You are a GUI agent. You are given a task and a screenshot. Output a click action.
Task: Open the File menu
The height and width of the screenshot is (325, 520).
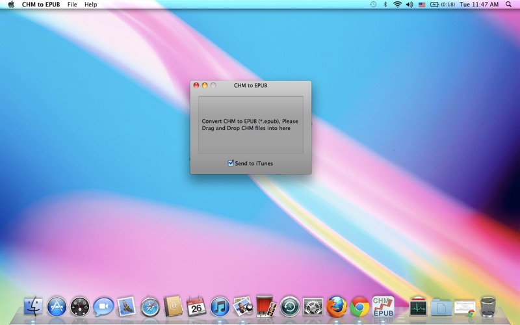point(72,5)
